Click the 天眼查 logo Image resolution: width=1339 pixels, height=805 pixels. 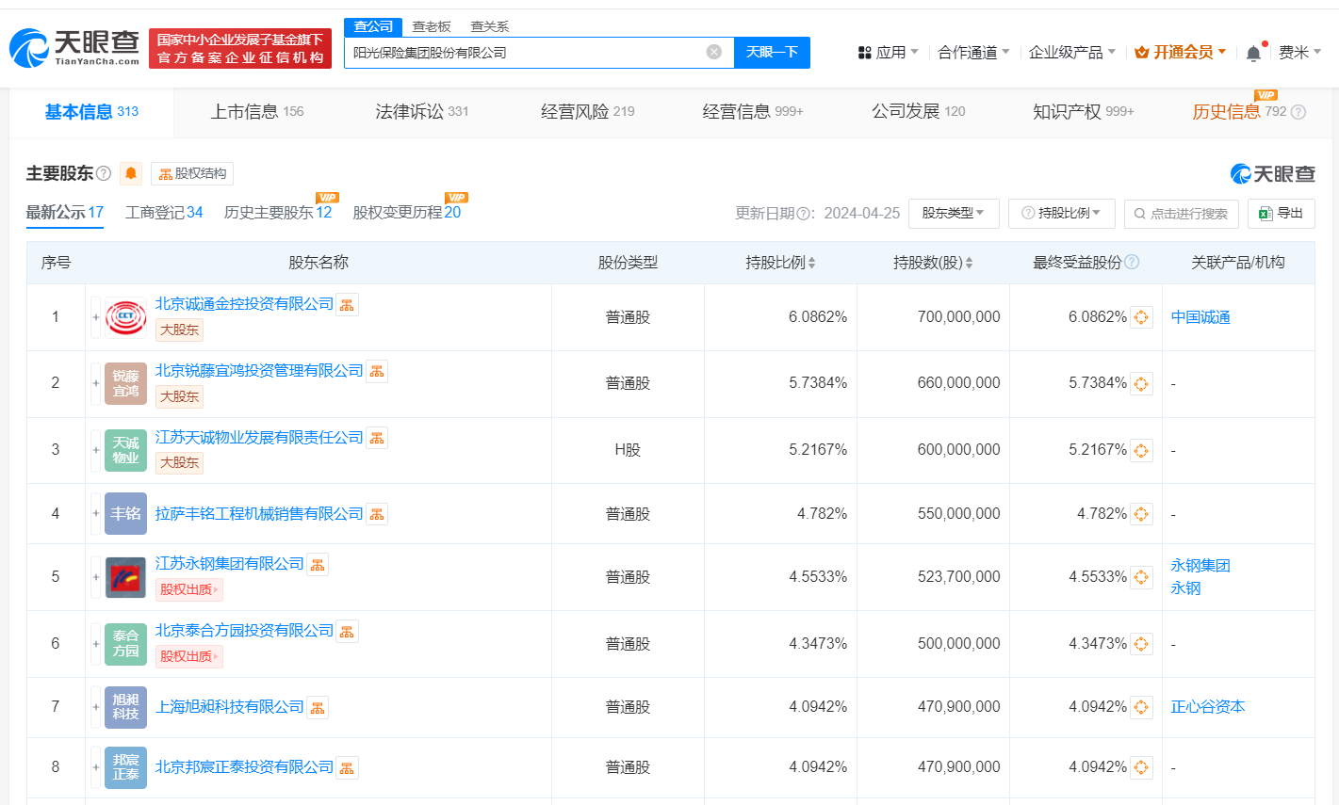71,44
